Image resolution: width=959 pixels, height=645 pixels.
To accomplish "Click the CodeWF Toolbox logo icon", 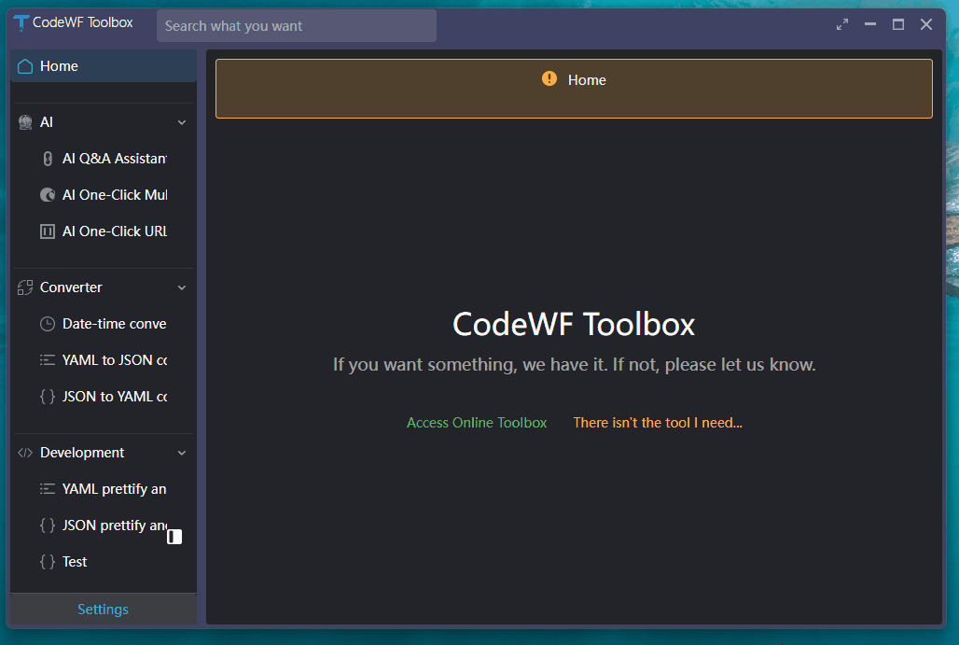I will (21, 23).
